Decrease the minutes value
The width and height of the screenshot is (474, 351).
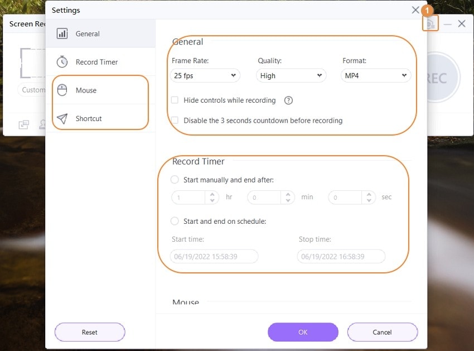[288, 201]
